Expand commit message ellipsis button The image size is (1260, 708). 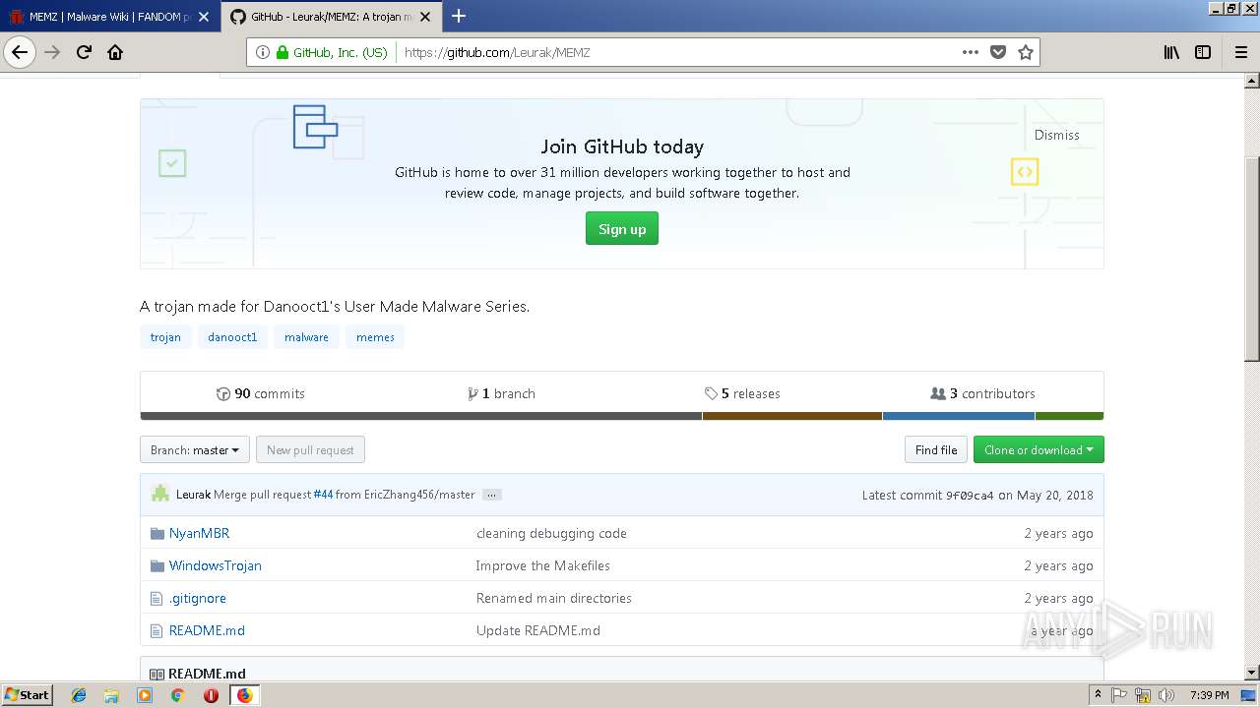tap(492, 495)
